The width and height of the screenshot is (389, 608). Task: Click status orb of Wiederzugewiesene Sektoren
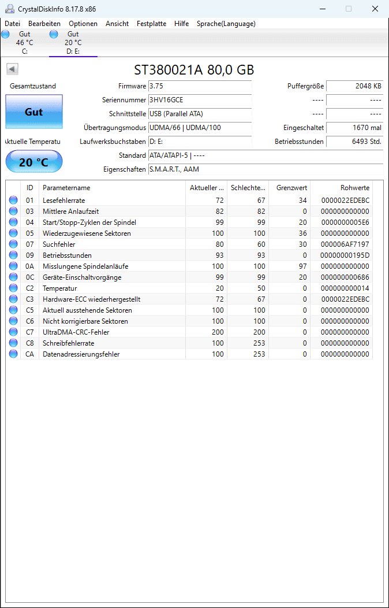coord(13,233)
